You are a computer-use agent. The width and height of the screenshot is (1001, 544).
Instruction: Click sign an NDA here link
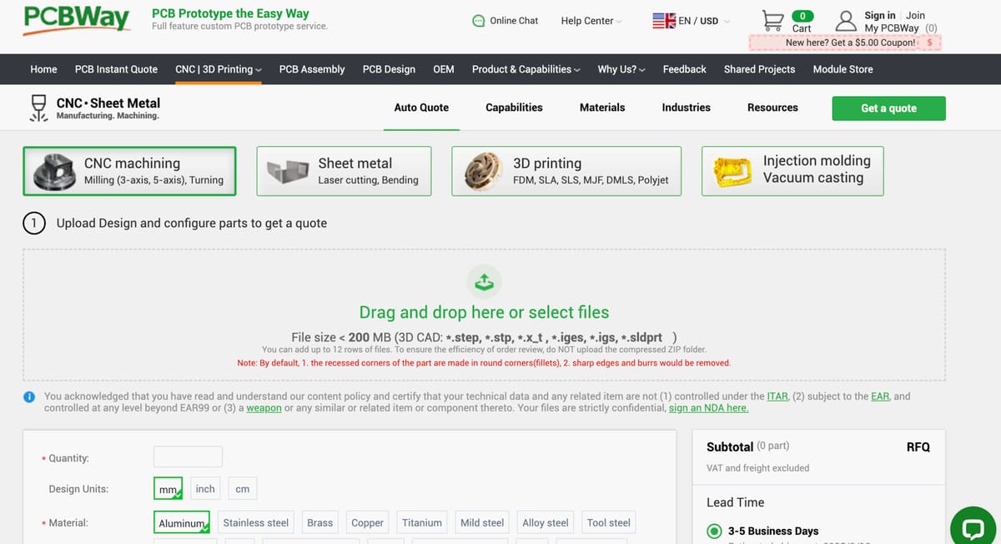coord(708,408)
